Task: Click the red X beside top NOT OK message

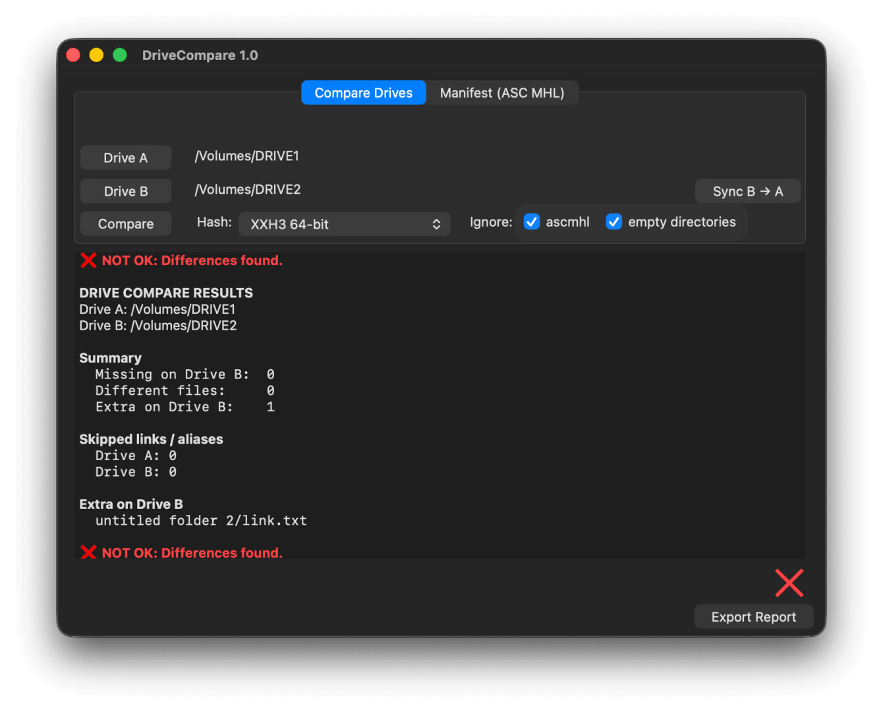Action: [88, 260]
